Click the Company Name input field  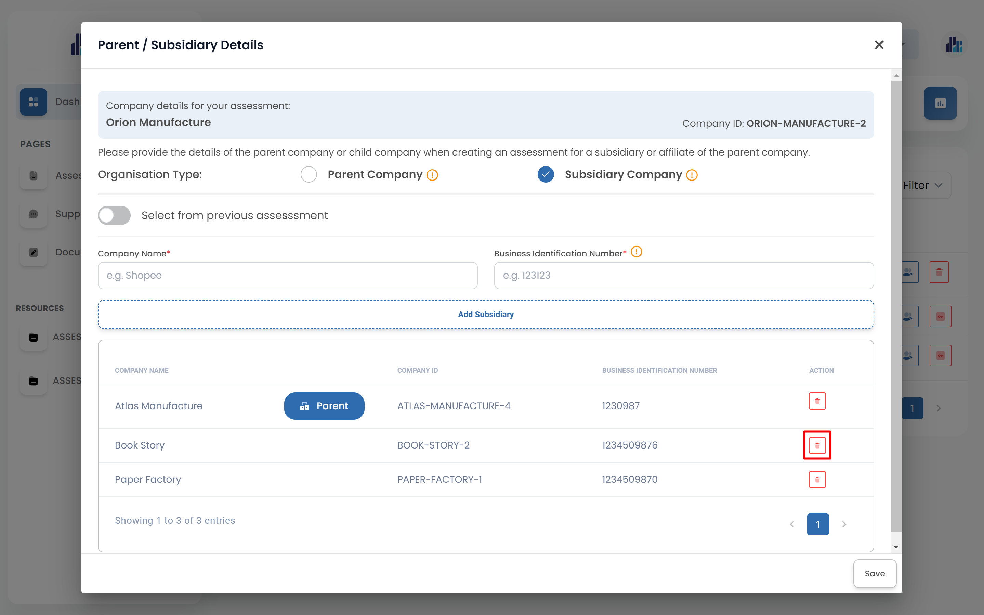point(287,276)
